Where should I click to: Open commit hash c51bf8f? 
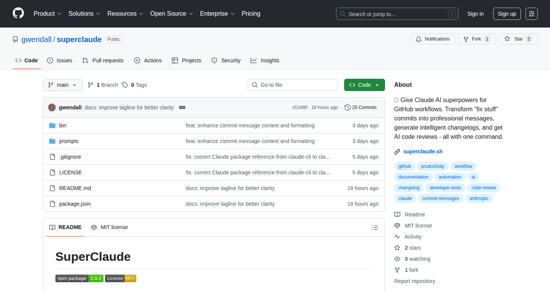(x=299, y=107)
